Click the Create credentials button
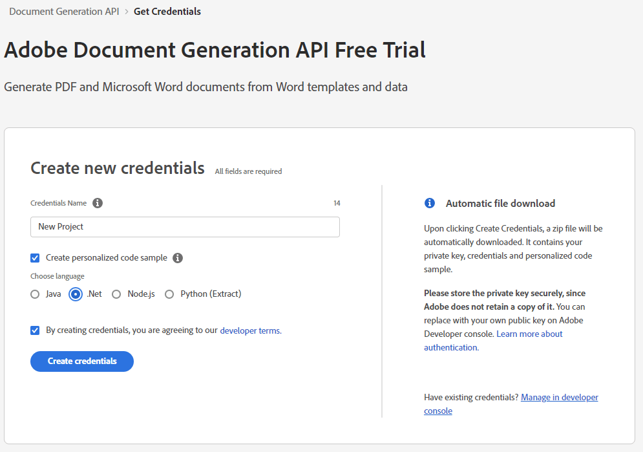 [x=82, y=361]
